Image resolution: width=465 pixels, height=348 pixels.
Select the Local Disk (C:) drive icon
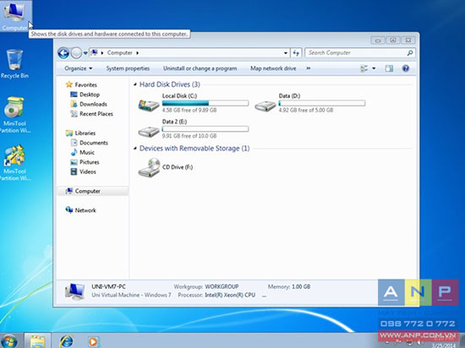pos(149,105)
